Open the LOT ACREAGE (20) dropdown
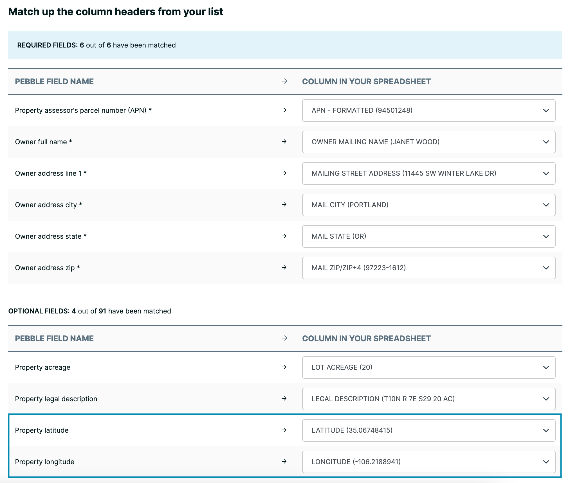This screenshot has width=570, height=483. pyautogui.click(x=428, y=367)
